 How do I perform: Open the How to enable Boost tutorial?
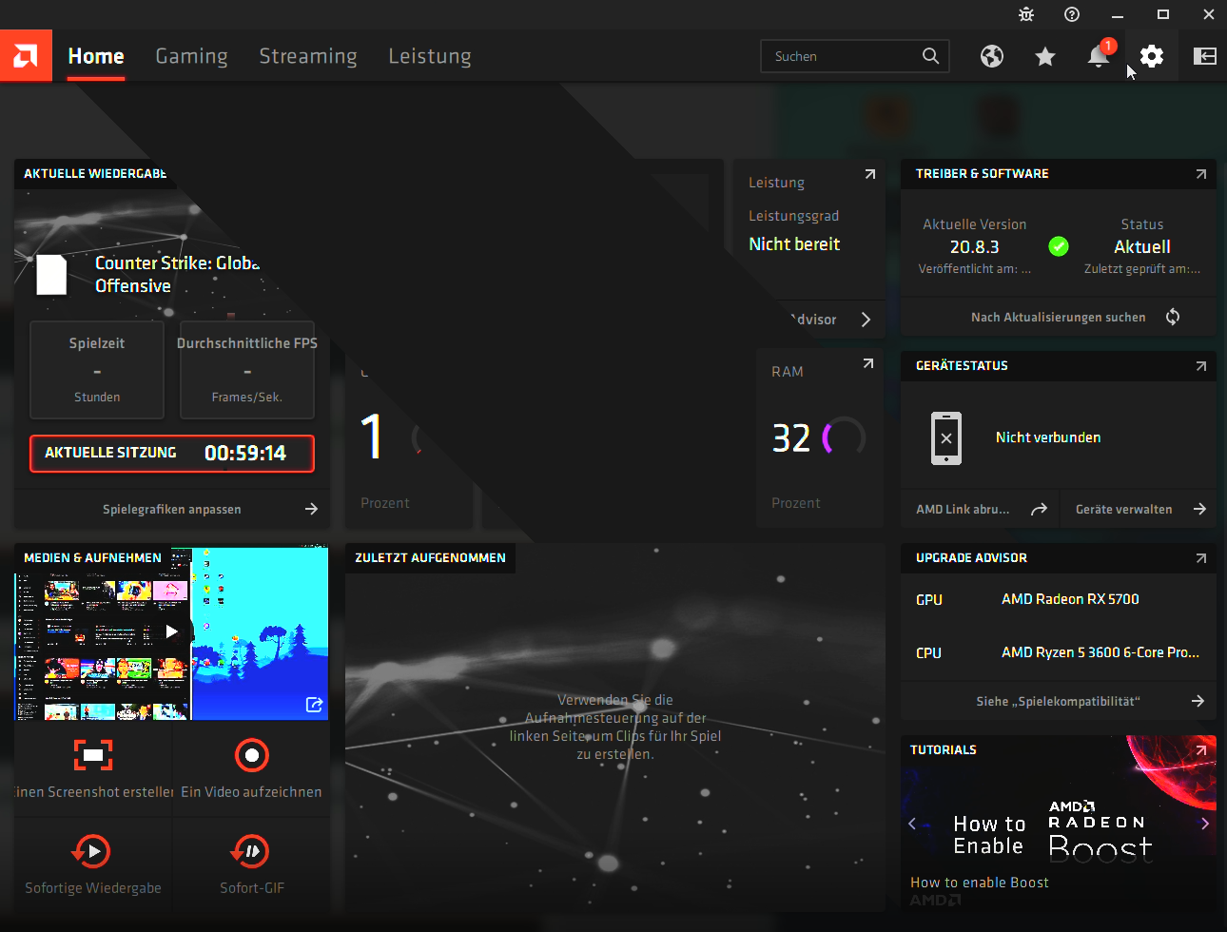[980, 883]
